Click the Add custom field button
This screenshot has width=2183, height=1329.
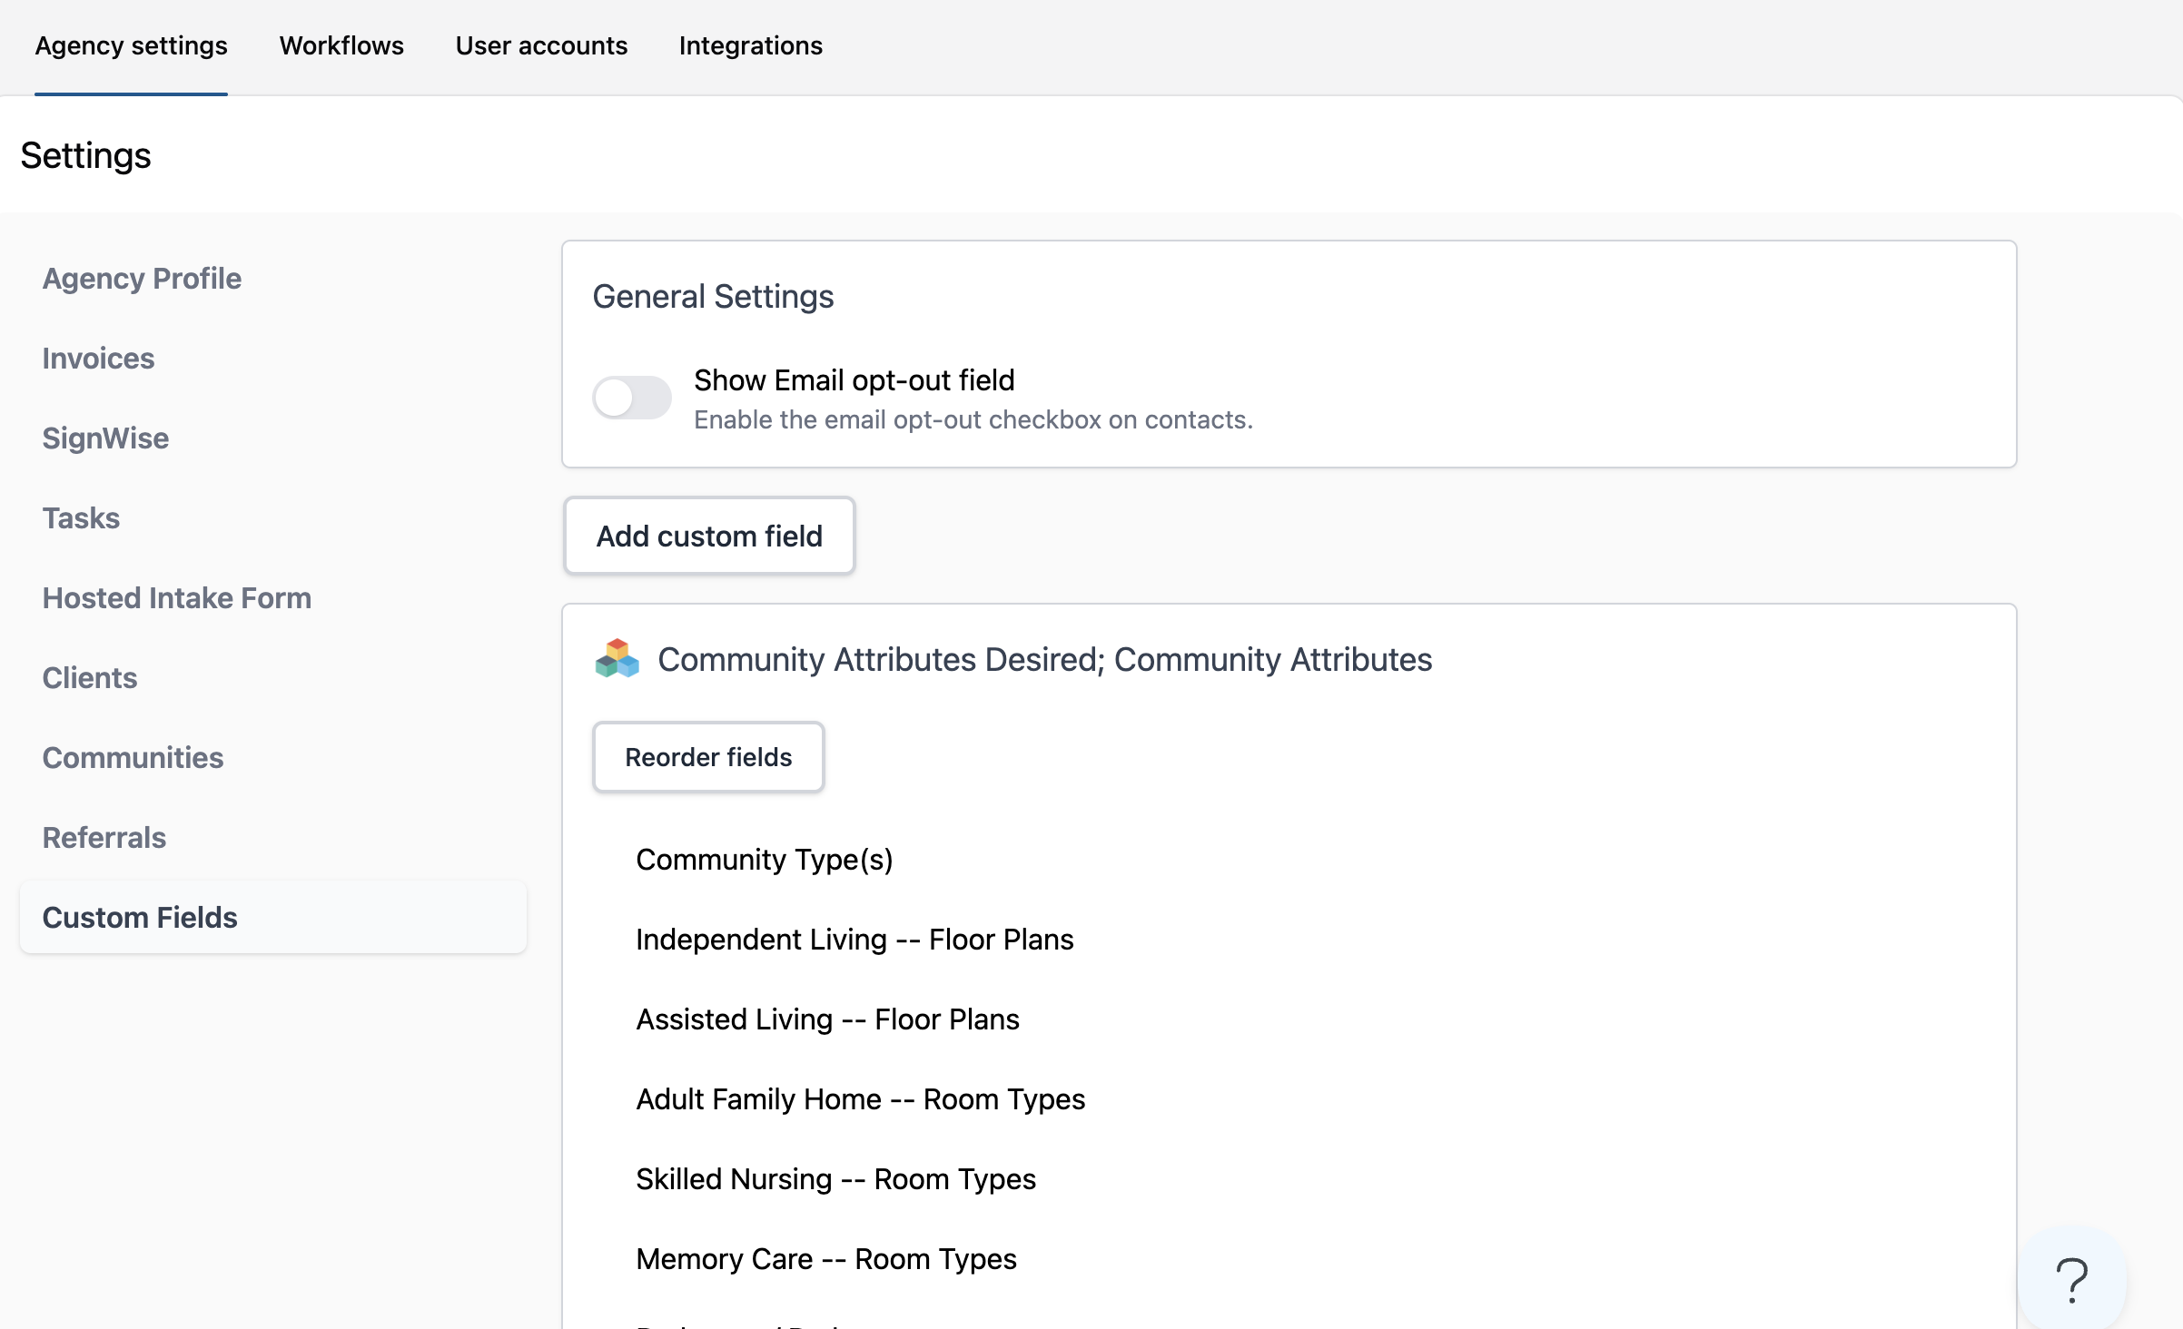pyautogui.click(x=709, y=536)
